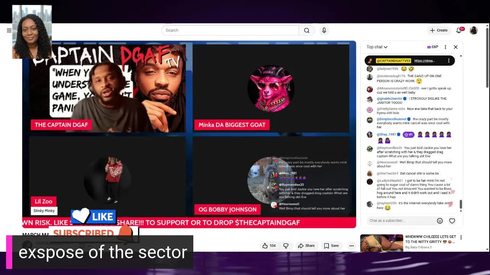
Task: Click @bimplocstlouisvet chat username
Action: [391, 119]
